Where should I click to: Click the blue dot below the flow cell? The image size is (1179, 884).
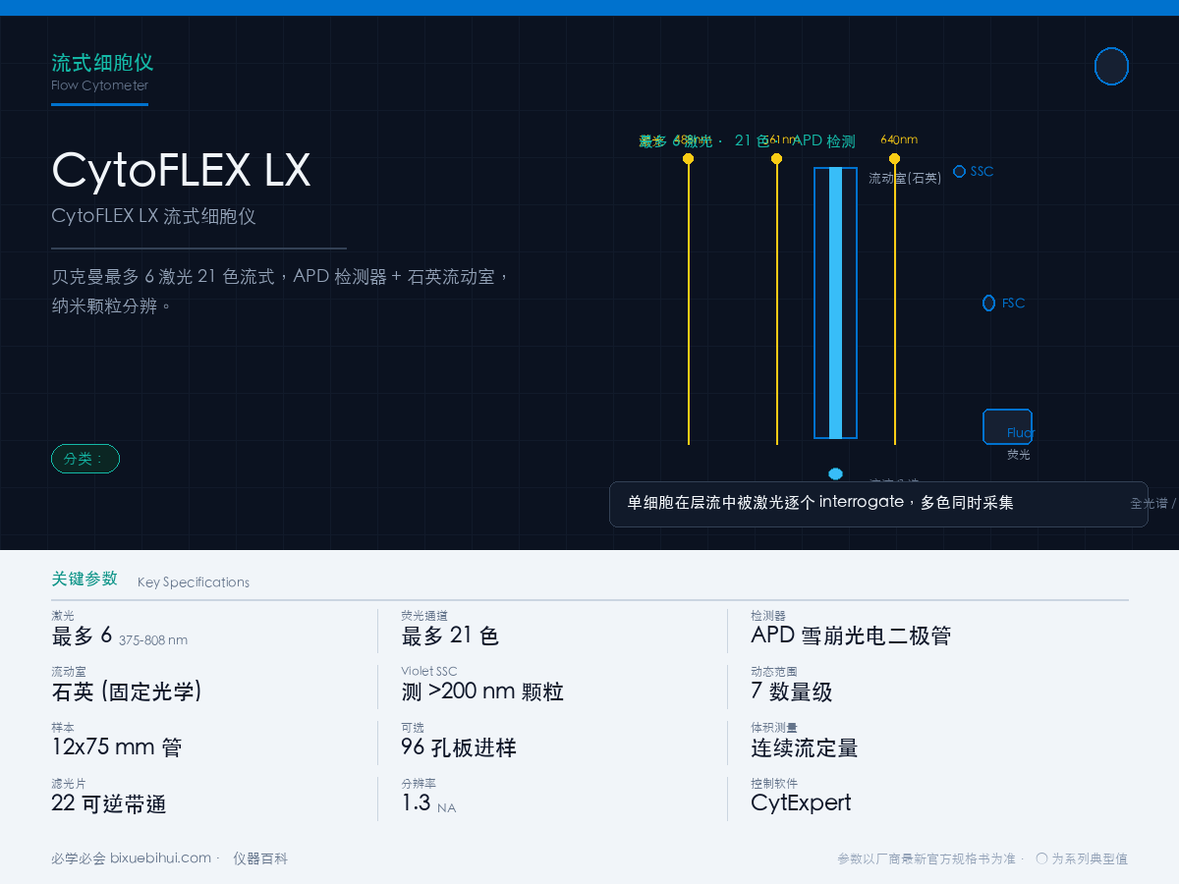(x=835, y=473)
